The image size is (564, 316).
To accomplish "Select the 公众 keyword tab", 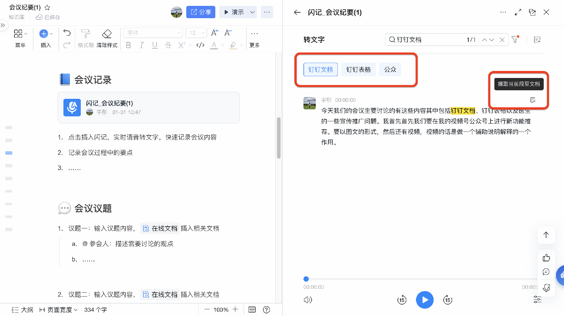I will tap(390, 69).
